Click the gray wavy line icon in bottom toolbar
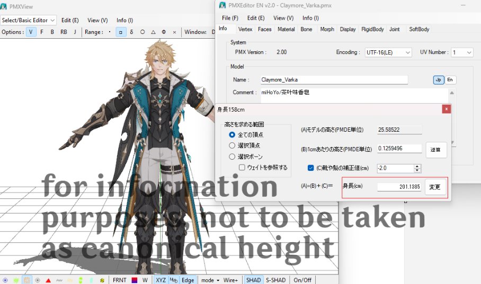Image resolution: width=481 pixels, height=284 pixels. [x=59, y=280]
